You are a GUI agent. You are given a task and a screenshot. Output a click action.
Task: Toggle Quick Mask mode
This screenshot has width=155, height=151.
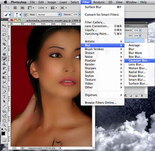coord(4,140)
